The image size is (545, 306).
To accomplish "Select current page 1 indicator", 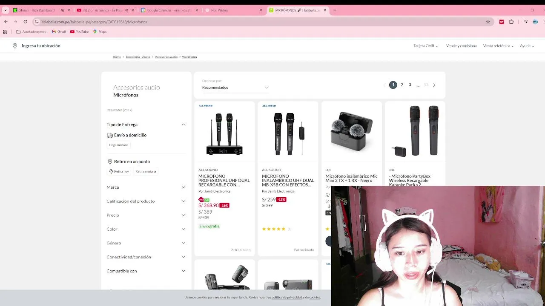I will click(393, 85).
